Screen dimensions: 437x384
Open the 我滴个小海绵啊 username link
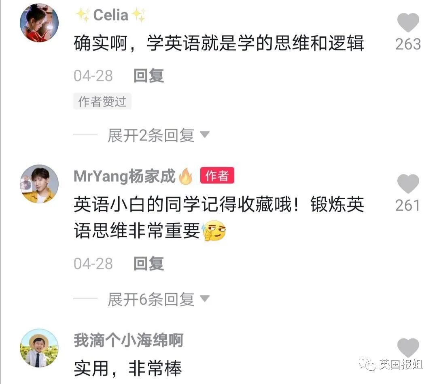pyautogui.click(x=129, y=340)
